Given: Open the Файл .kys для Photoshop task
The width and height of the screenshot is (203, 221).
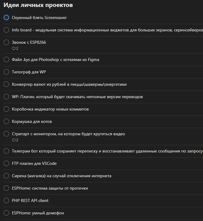Looking at the screenshot, I should pos(55,59).
